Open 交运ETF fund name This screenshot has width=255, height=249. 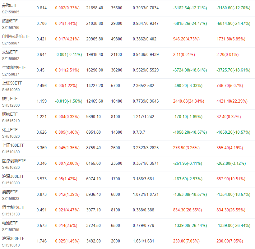pos(10,52)
